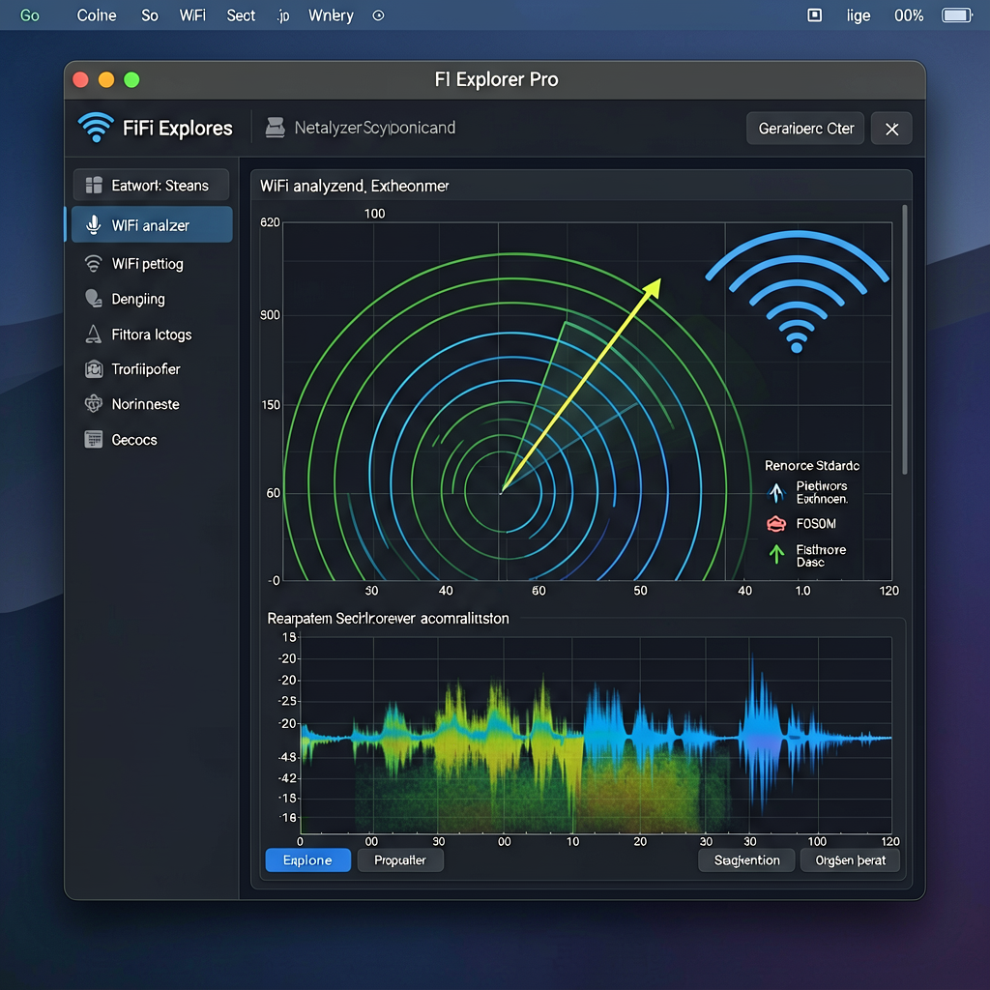Click the FOSOM legend label
The width and height of the screenshot is (990, 990).
(x=816, y=523)
